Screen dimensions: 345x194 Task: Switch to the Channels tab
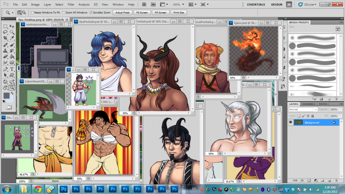click(x=308, y=104)
